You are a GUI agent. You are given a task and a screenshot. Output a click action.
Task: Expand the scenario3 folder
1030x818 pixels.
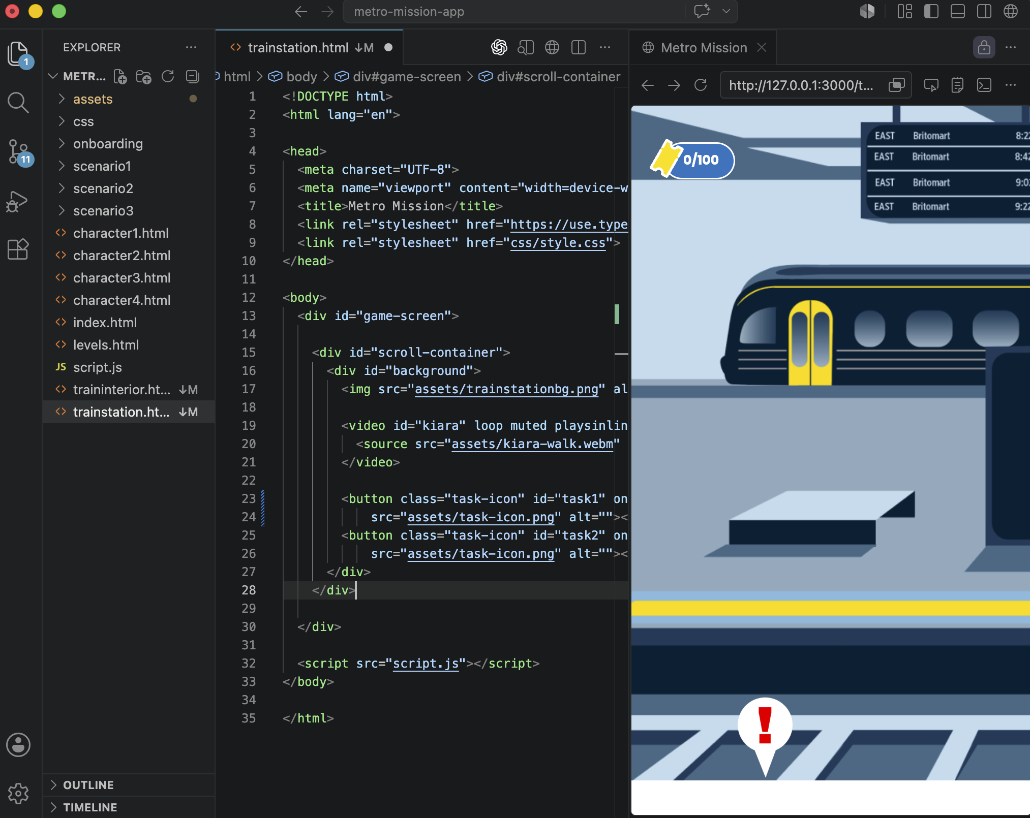pos(128,211)
